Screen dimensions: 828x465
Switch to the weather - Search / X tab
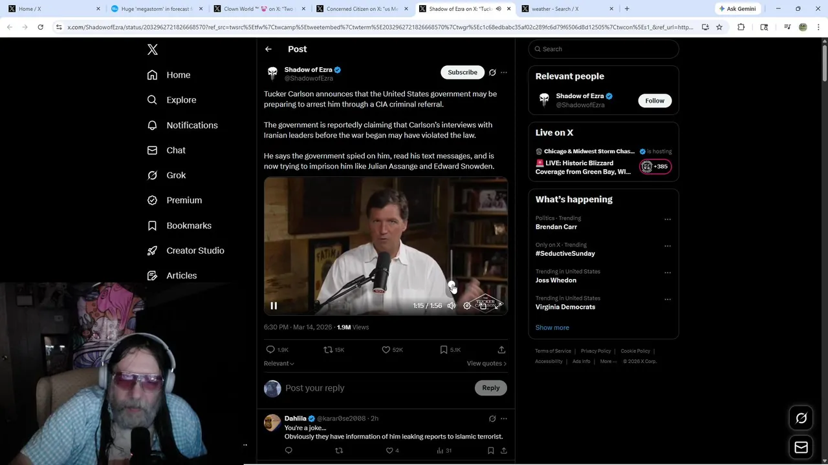tap(567, 9)
